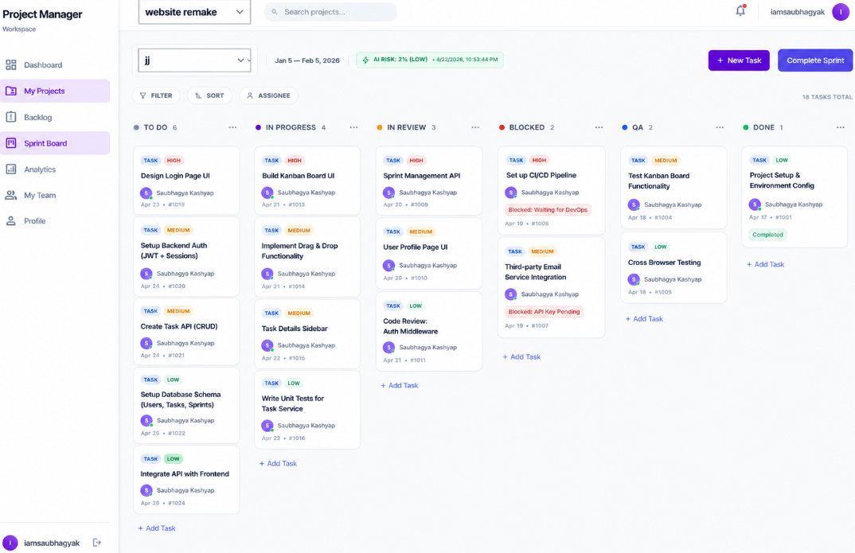
Task: Add Task in the BLOCKED column
Action: pyautogui.click(x=521, y=356)
